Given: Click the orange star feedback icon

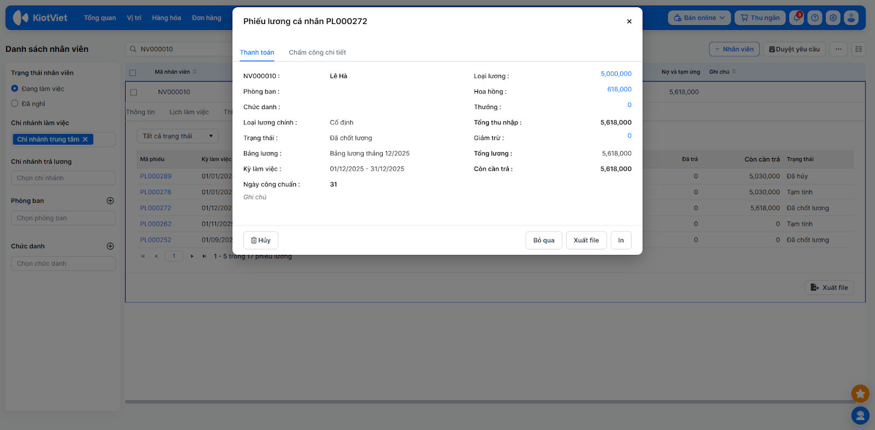Looking at the screenshot, I should (860, 393).
